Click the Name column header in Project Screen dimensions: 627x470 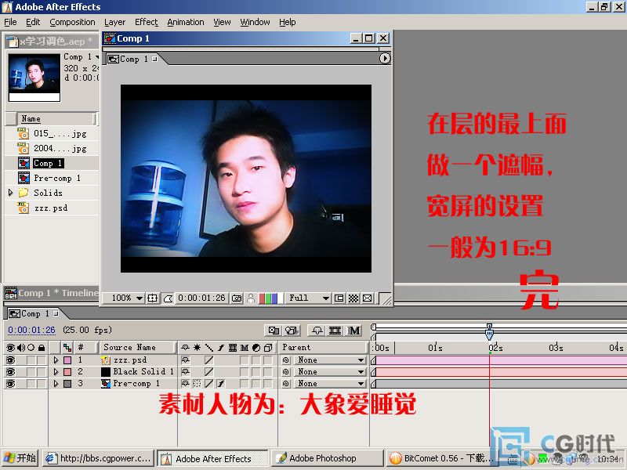(x=56, y=119)
